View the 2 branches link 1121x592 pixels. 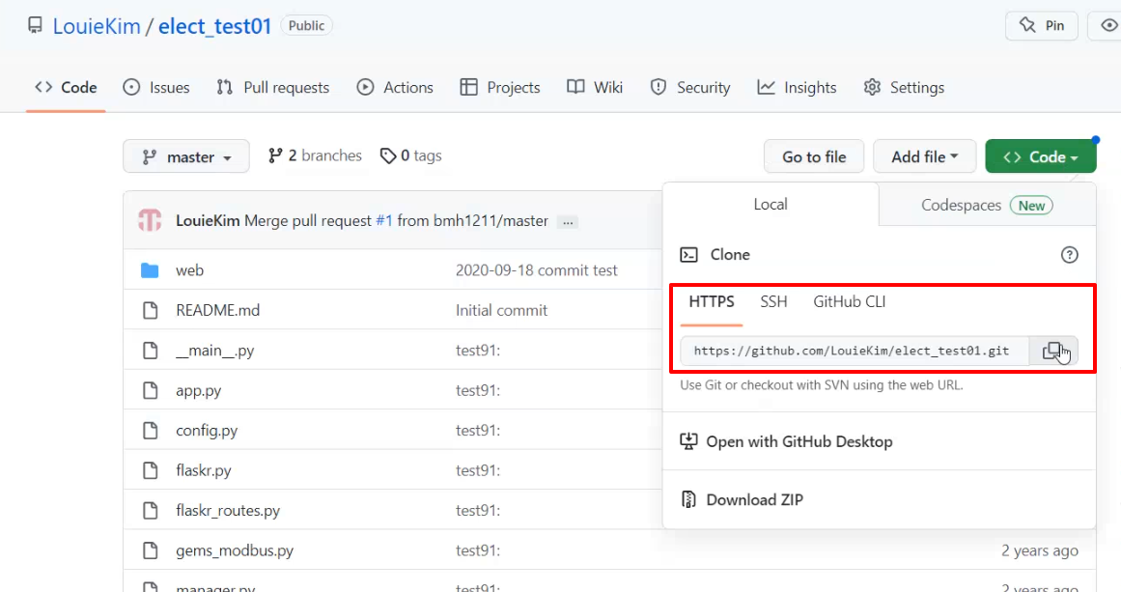coord(315,155)
